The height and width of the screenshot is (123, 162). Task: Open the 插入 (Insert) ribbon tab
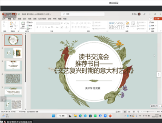14,19
